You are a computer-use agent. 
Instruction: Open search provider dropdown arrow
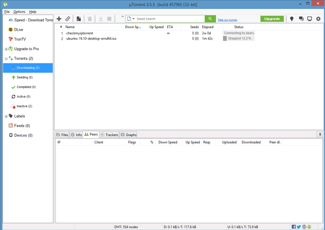tap(133, 19)
